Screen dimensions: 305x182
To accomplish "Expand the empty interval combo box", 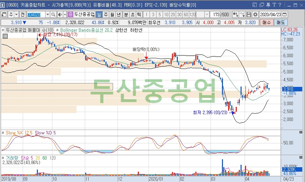I will click(207, 14).
